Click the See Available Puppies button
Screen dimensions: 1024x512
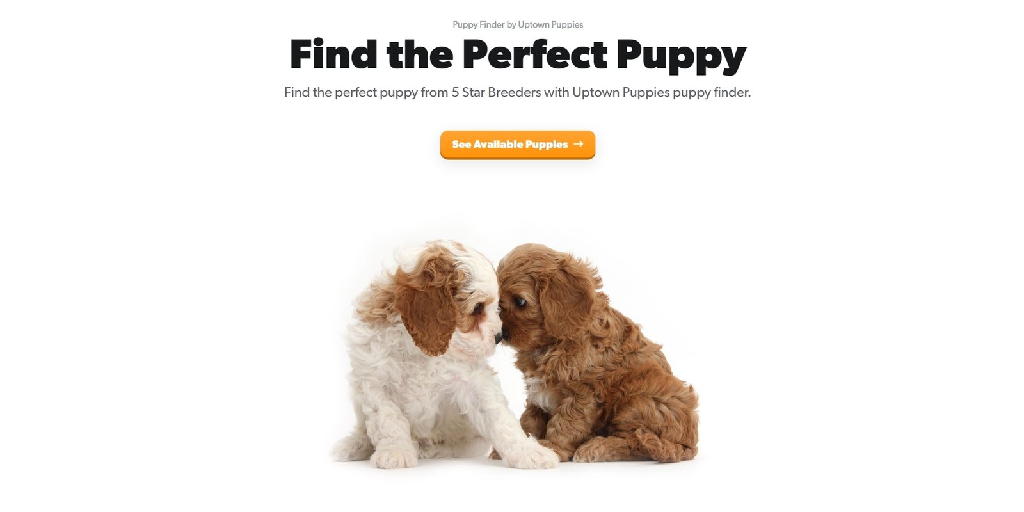point(517,144)
